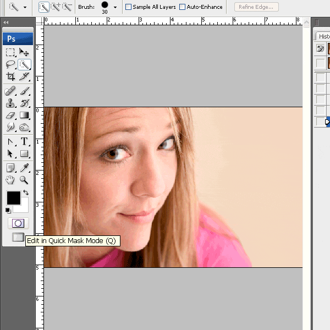Select the Path Selection tool
The height and width of the screenshot is (330, 330).
10,153
